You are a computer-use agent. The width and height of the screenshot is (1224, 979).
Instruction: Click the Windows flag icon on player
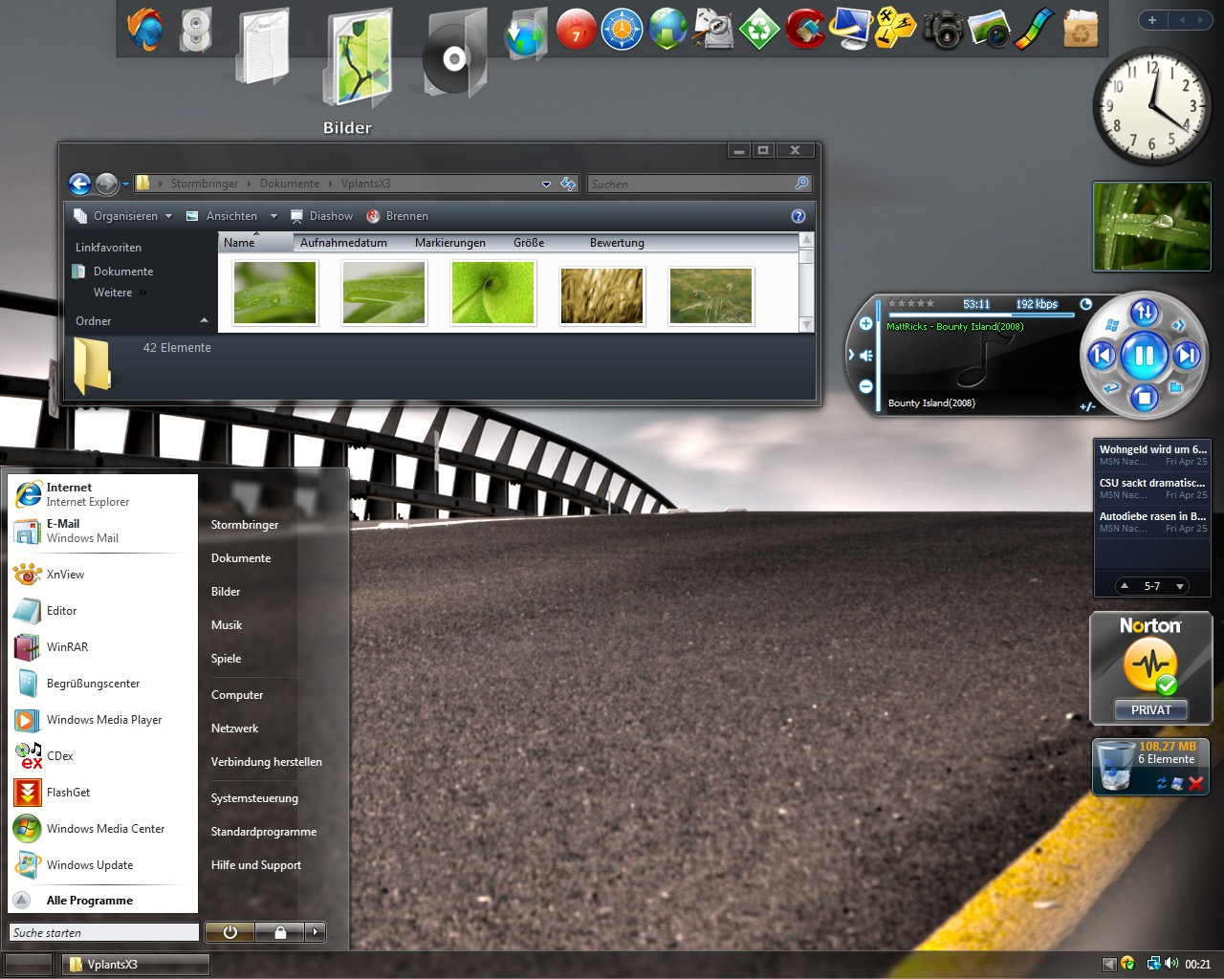pos(1111,325)
